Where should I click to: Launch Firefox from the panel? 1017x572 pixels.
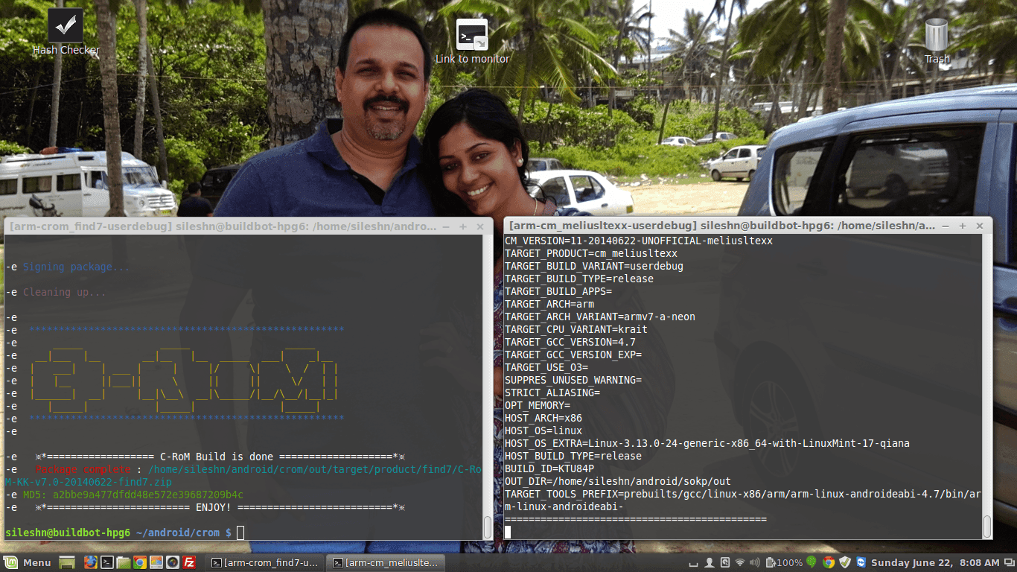[90, 562]
